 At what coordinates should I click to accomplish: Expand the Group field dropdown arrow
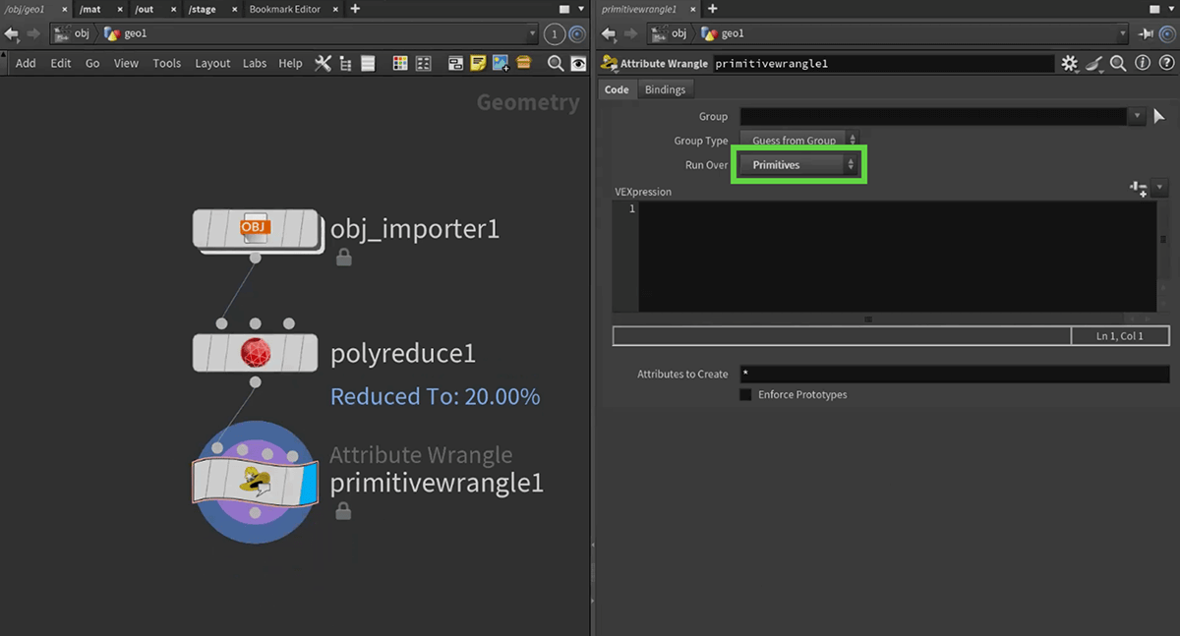[1137, 116]
